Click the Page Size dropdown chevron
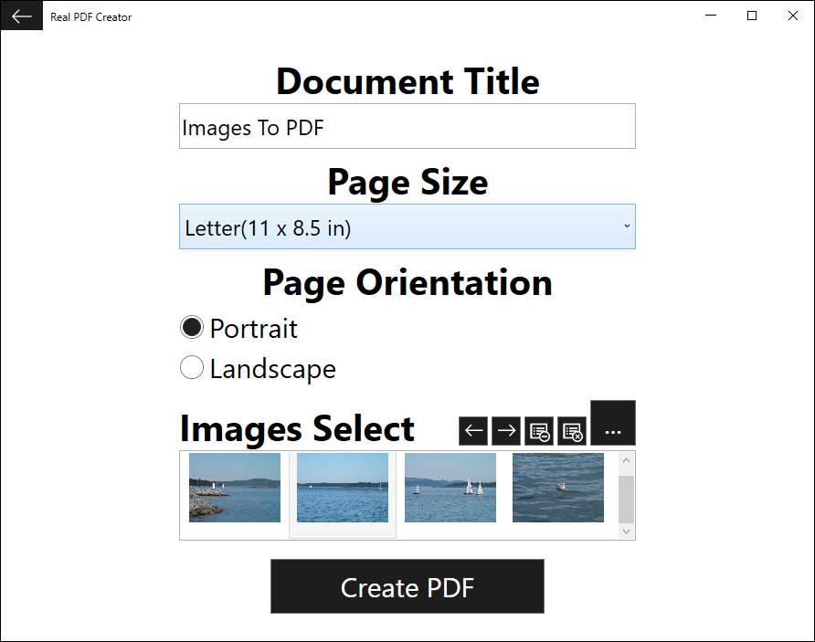Viewport: 815px width, 642px height. [x=627, y=226]
